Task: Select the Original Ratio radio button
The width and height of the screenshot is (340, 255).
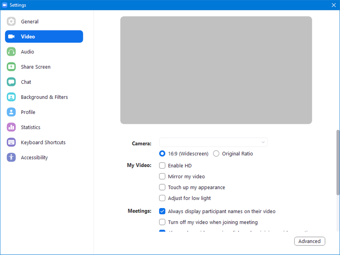Action: click(x=216, y=153)
